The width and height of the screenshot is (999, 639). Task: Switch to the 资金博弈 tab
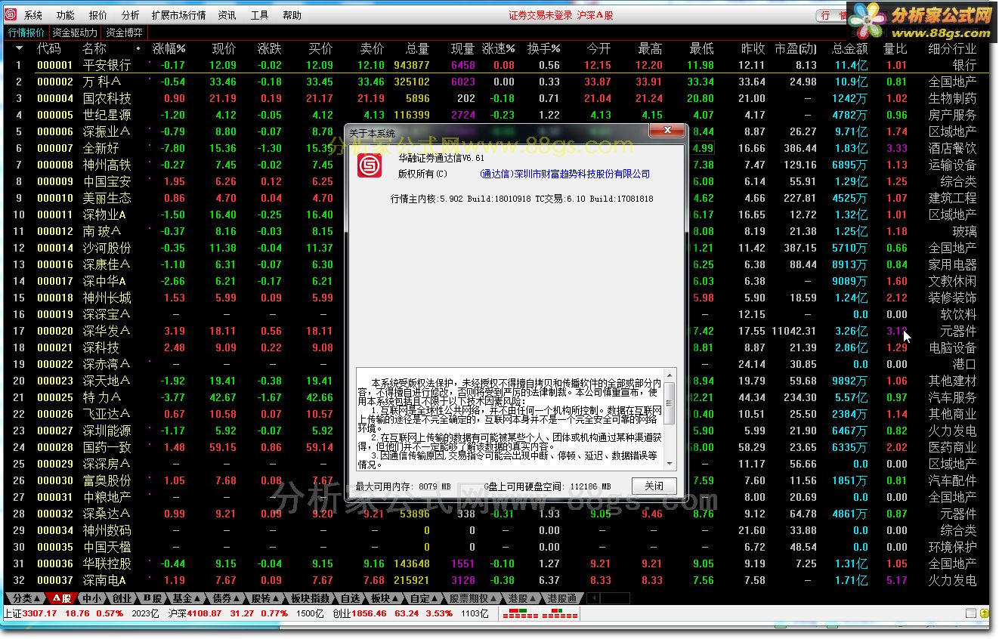(x=124, y=32)
